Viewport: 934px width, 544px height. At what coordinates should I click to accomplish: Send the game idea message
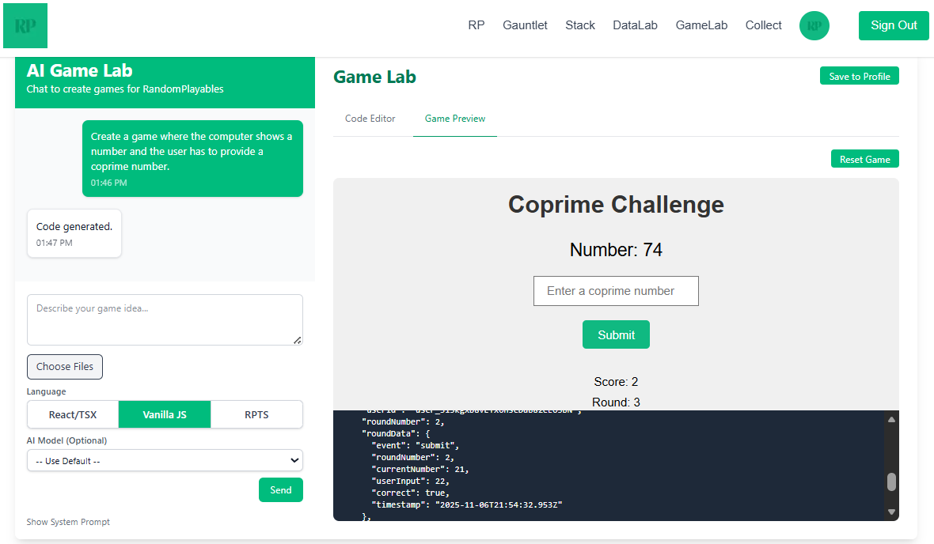point(280,490)
